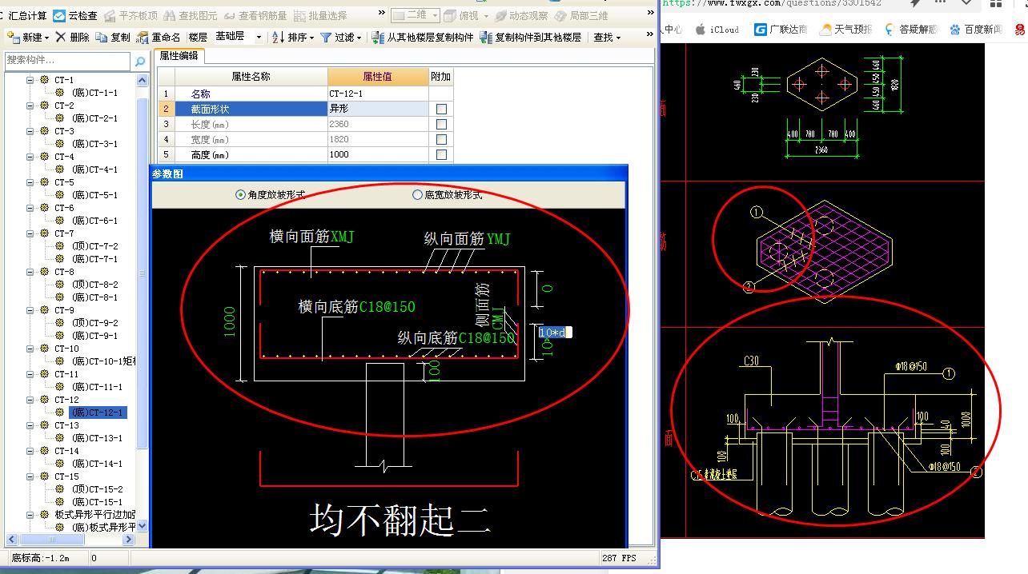1028x574 pixels.
Task: Click 平齐板顶 tool
Action: coord(131,15)
